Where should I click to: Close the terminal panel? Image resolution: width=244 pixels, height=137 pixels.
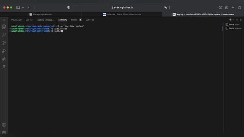click(241, 20)
